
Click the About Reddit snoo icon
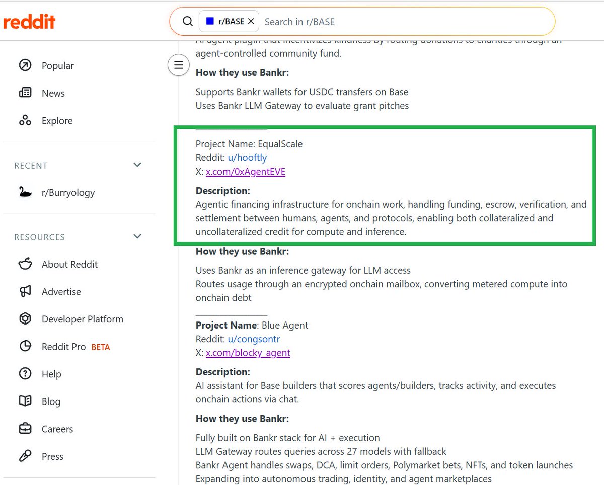(x=25, y=264)
